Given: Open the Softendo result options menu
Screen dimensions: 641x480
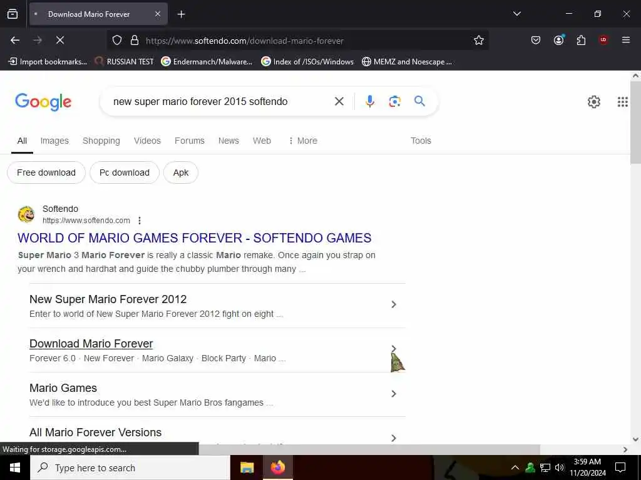Looking at the screenshot, I should click(x=140, y=221).
